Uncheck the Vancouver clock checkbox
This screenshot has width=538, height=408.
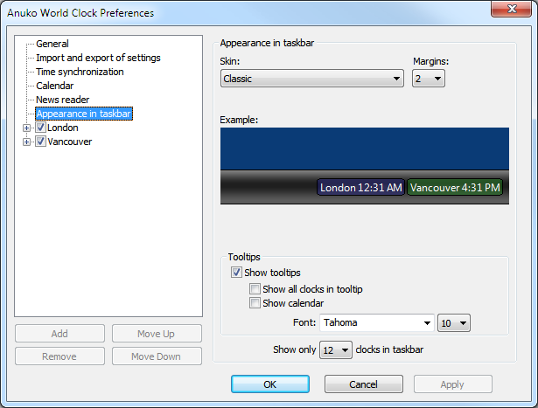coord(40,142)
